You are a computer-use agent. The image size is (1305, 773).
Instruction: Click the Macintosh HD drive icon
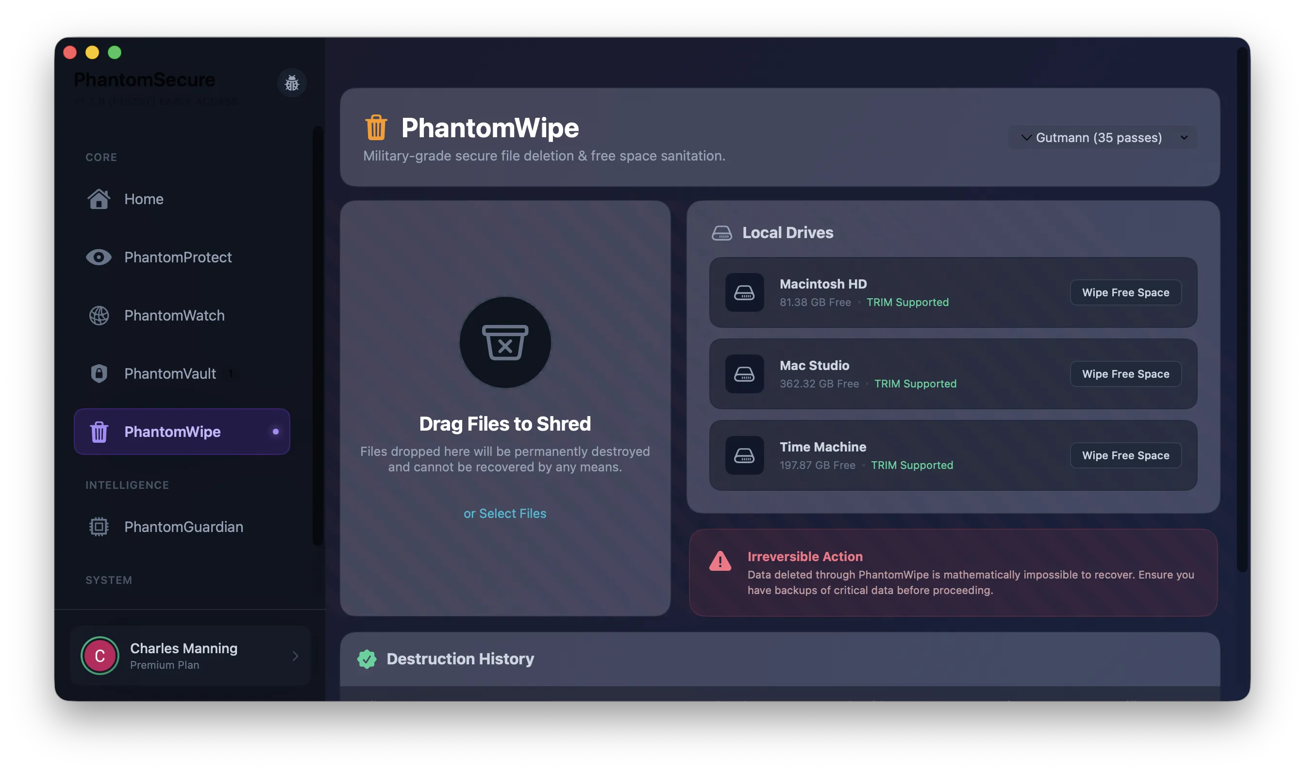744,292
